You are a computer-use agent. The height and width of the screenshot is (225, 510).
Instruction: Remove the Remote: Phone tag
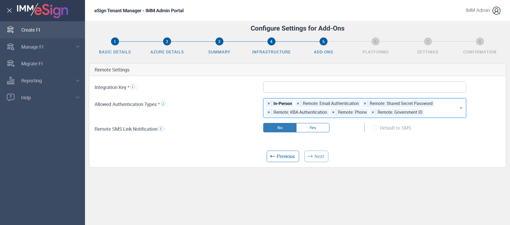coord(333,112)
